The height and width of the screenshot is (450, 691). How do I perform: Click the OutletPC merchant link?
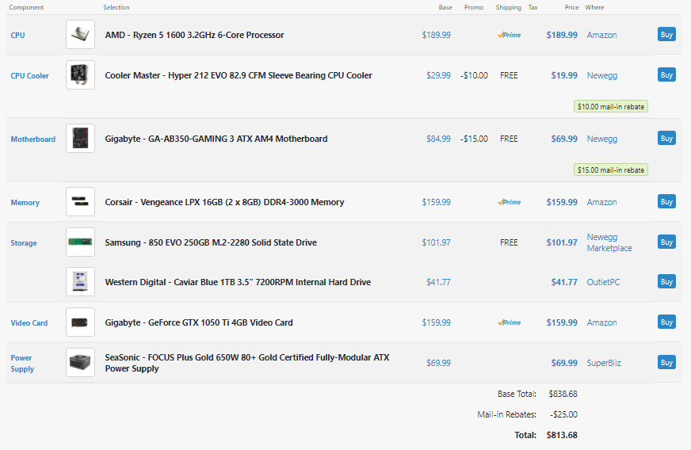(603, 283)
